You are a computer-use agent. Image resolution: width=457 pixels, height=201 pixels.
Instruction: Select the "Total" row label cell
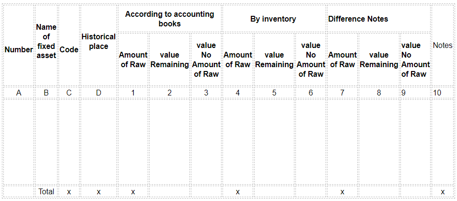[46, 192]
